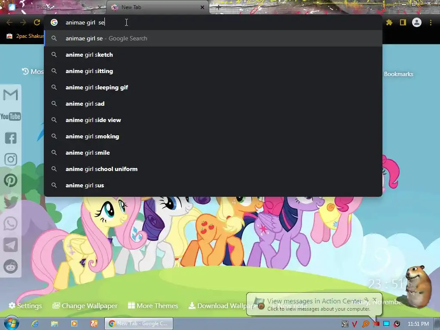Open the Extensions puzzle icon
This screenshot has height=330, width=440.
(x=389, y=22)
